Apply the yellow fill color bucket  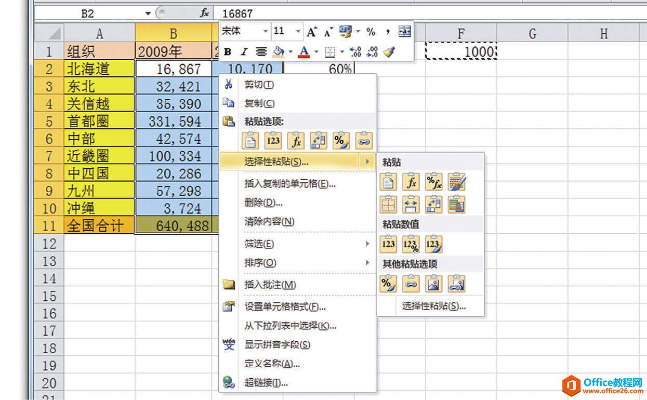click(x=279, y=52)
